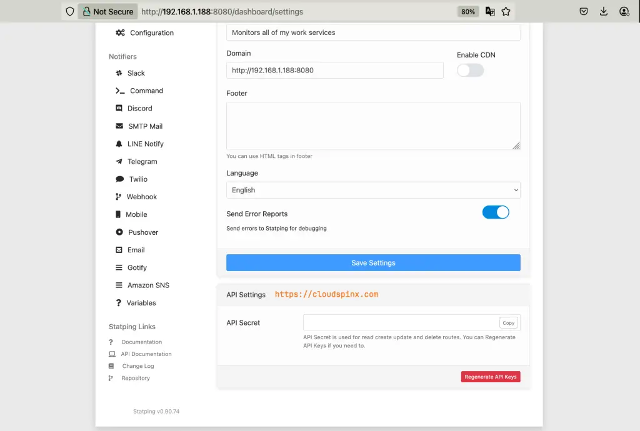This screenshot has width=640, height=431.
Task: Select Variables from the sidebar
Action: tap(141, 302)
